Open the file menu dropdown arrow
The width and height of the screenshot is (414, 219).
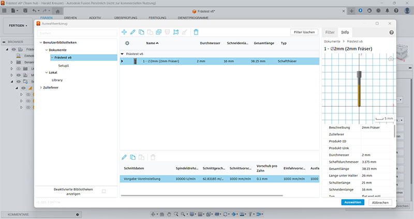pyautogui.click(x=18, y=11)
